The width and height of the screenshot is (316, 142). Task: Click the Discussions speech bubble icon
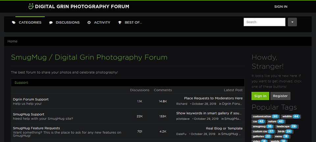[x=51, y=23]
